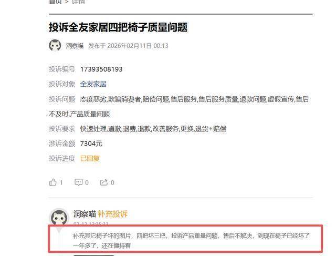Click the 投诉要求 request list text
Image resolution: width=336 pixels, height=256 pixels.
click(x=153, y=129)
